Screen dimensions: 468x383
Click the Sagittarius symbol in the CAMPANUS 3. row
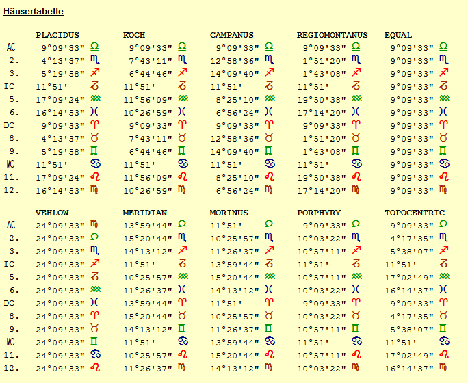pyautogui.click(x=270, y=72)
